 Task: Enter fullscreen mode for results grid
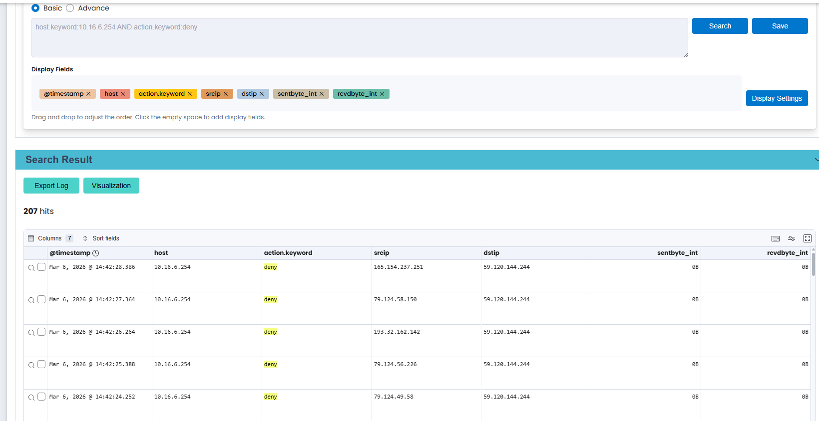pos(808,238)
